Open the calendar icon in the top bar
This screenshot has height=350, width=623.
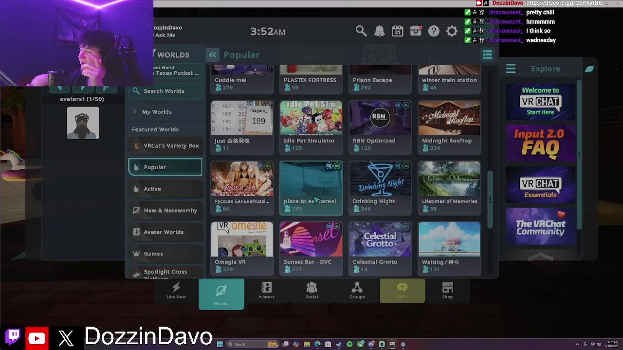(x=398, y=32)
